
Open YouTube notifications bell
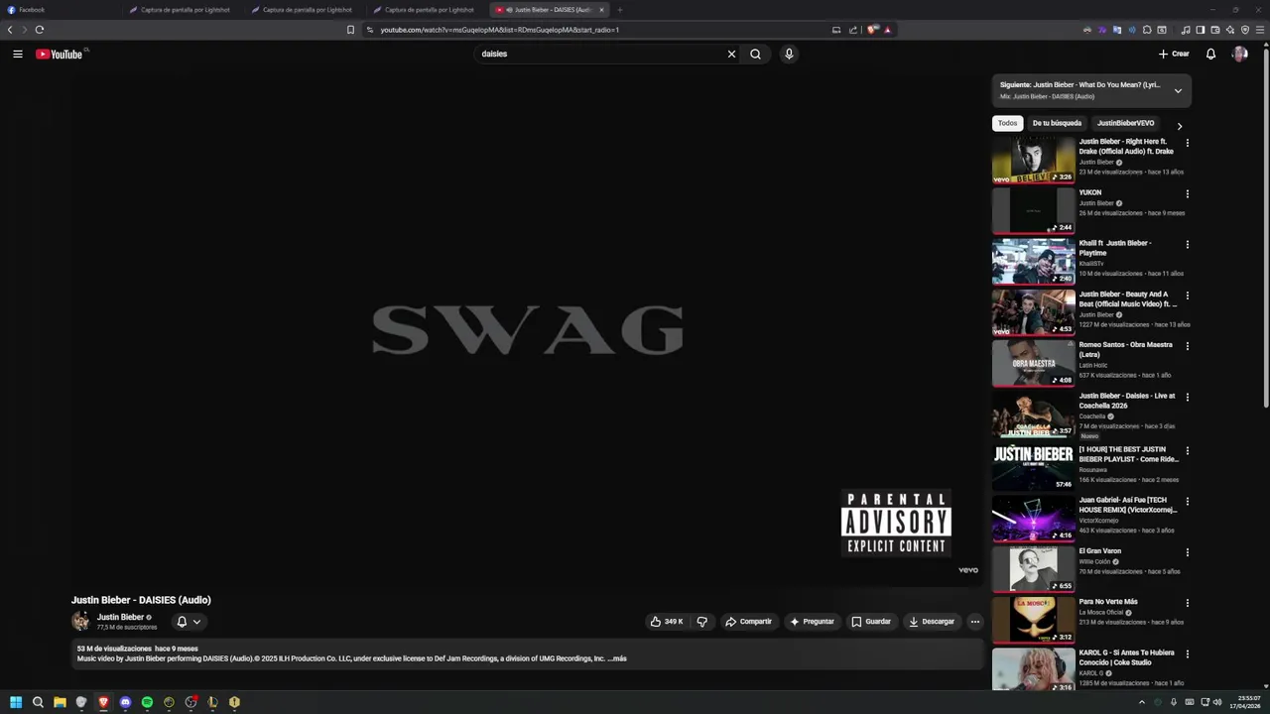coord(1210,54)
